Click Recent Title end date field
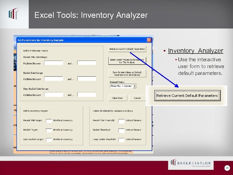The height and width of the screenshot is (175, 233). coord(87,63)
